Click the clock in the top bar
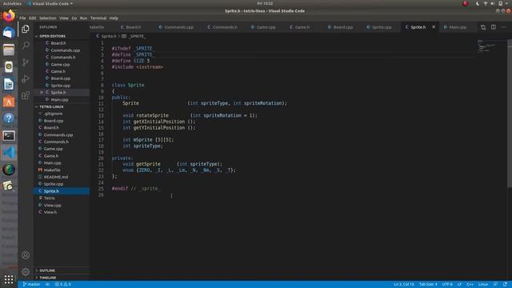This screenshot has width=512, height=288. [x=265, y=3]
